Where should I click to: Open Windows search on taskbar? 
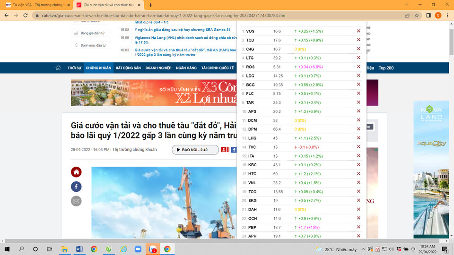[21, 249]
